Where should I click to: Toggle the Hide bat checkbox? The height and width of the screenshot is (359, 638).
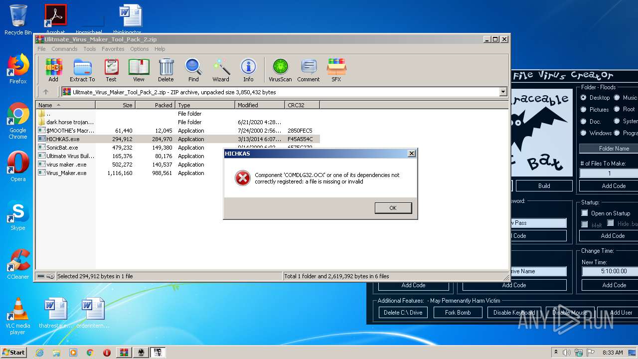point(610,223)
